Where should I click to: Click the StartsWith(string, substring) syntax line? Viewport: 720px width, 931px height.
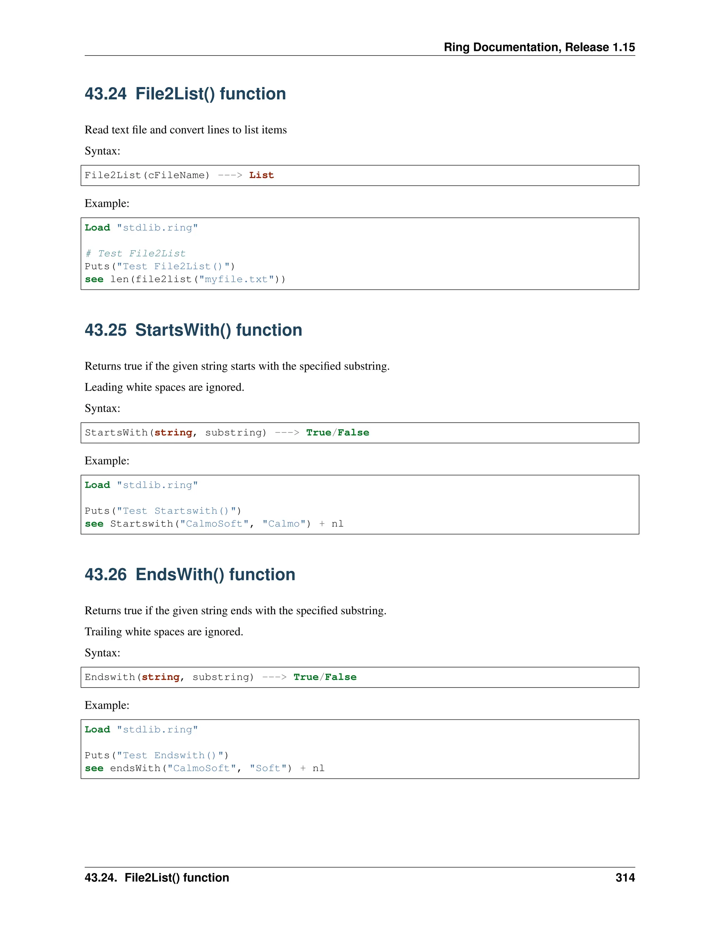(x=176, y=433)
